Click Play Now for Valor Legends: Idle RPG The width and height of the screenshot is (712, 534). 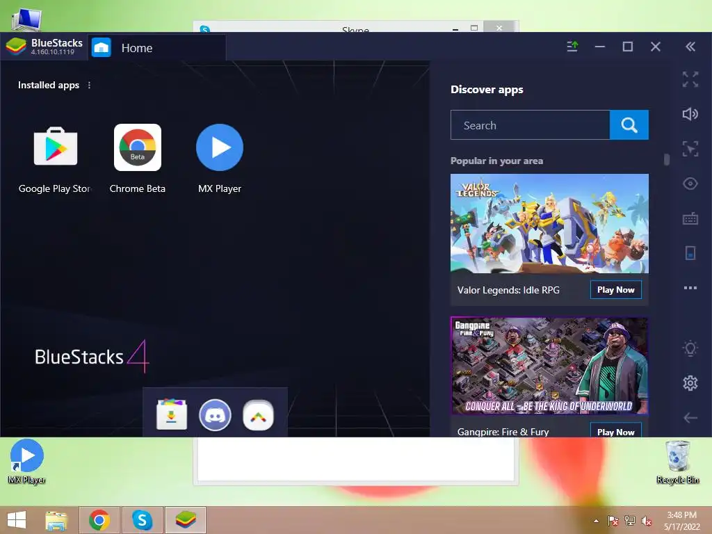pos(616,290)
